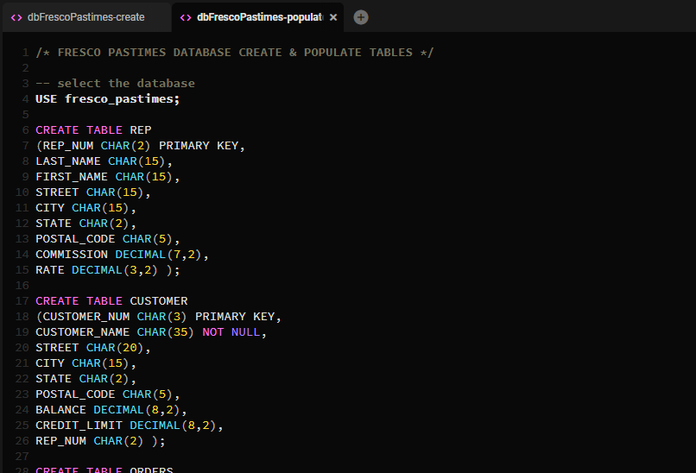
Task: Click 'STATE CHAR(2)' on line 22
Action: pos(85,379)
